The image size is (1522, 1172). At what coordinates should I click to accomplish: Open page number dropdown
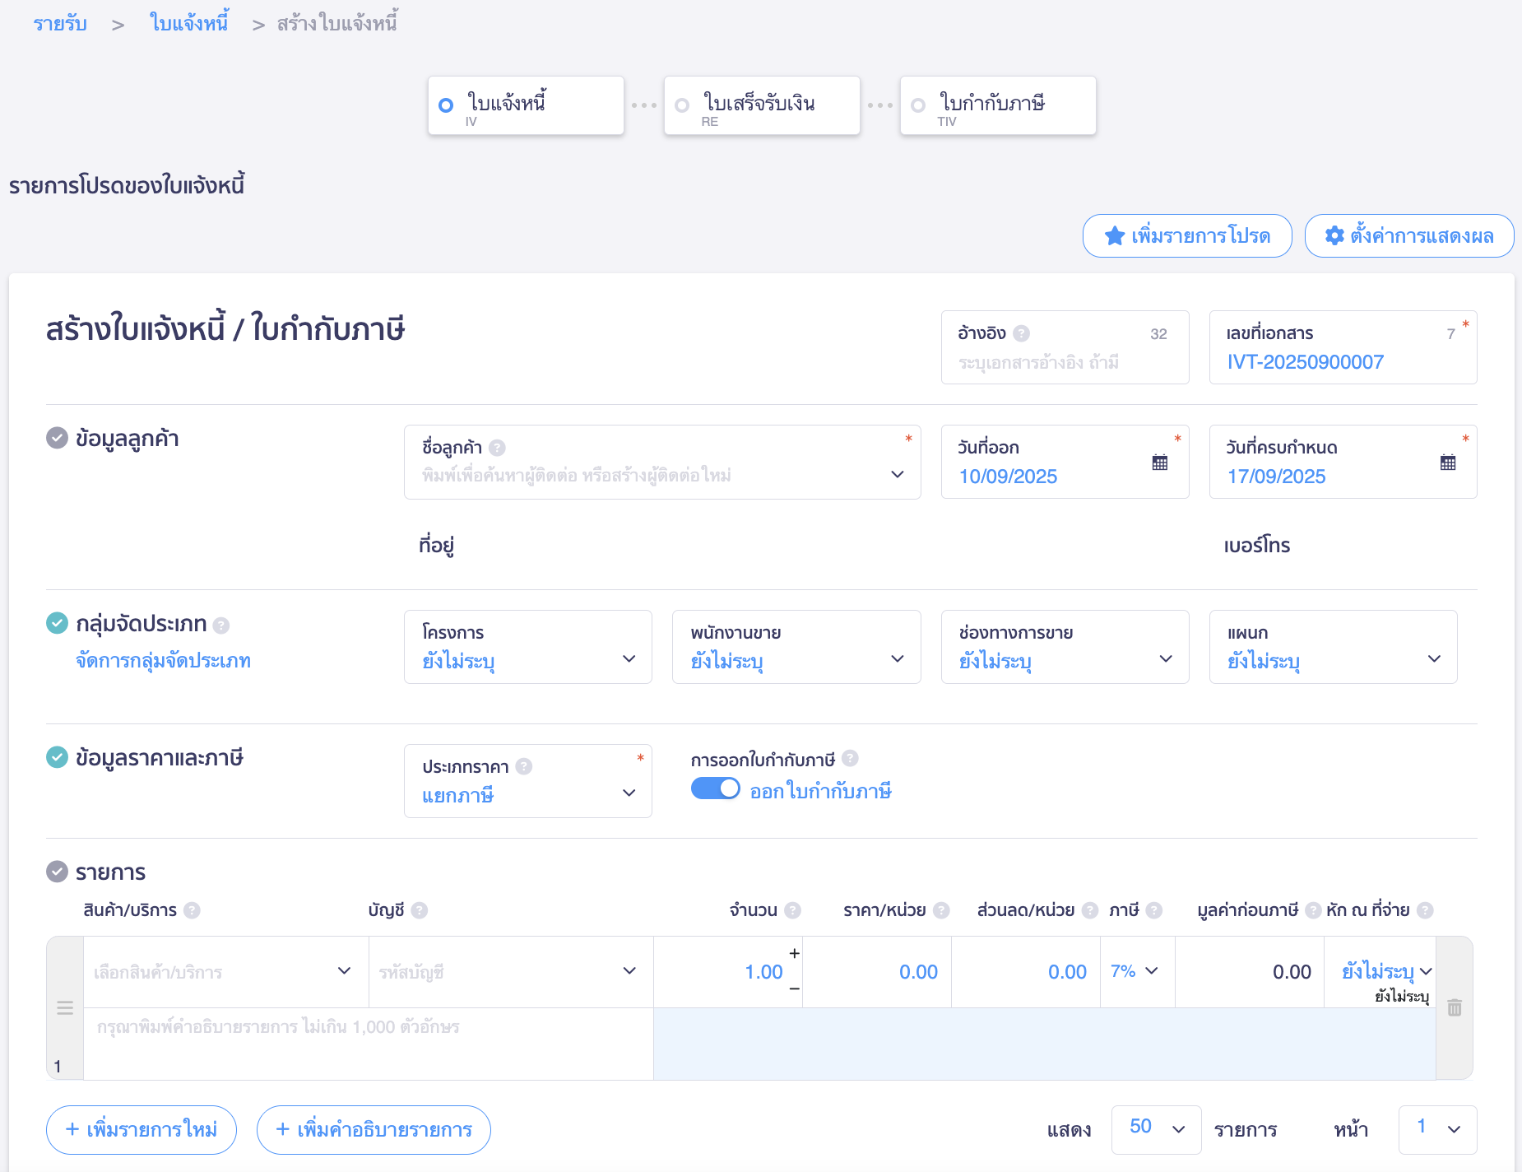1437,1129
